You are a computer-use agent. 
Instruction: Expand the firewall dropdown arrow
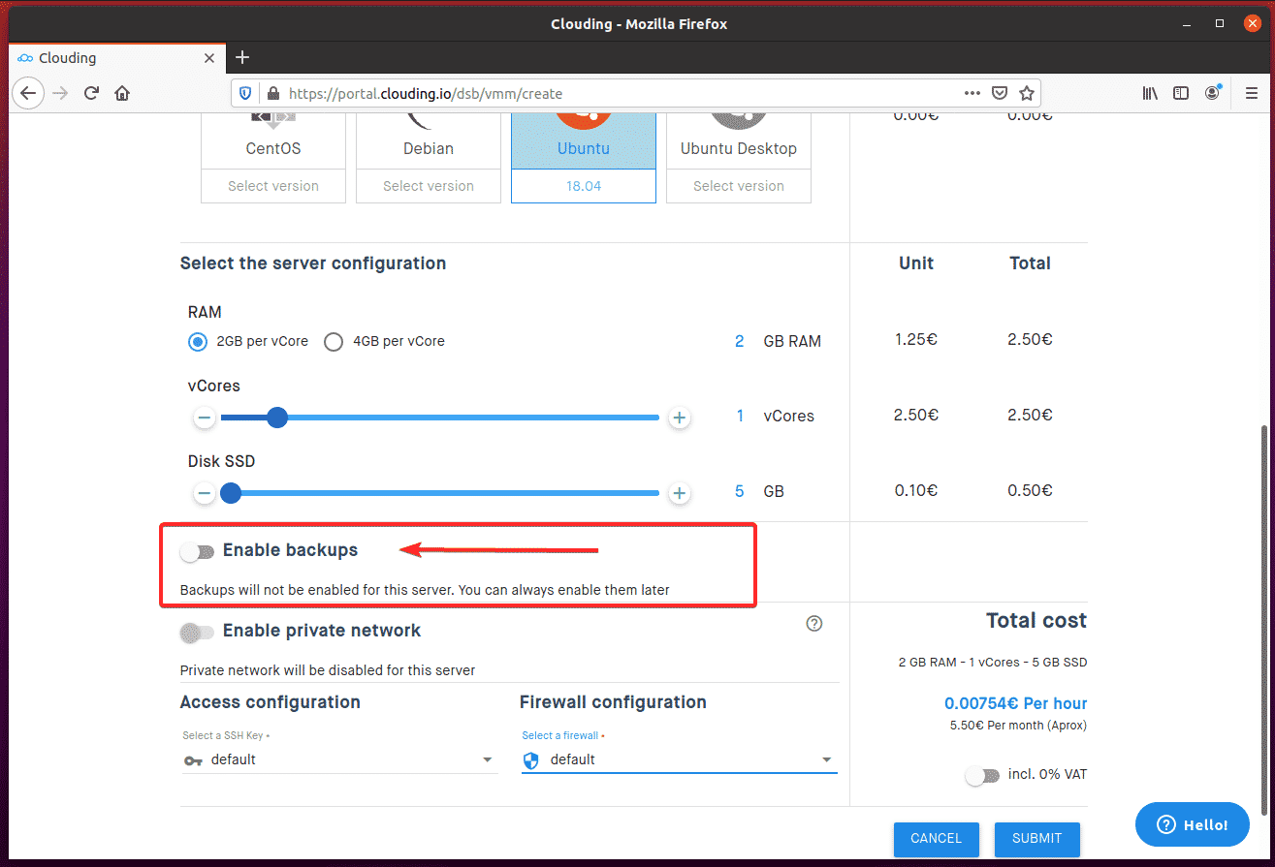coord(827,760)
